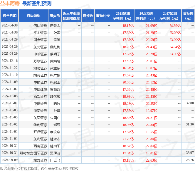Click the 2026预测净利润 column header
The height and width of the screenshot is (171, 195).
point(146,16)
